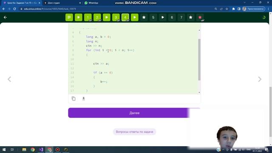The height and width of the screenshot is (153, 272).
Task: Open the white star step after step 7
Action: tap(191, 17)
